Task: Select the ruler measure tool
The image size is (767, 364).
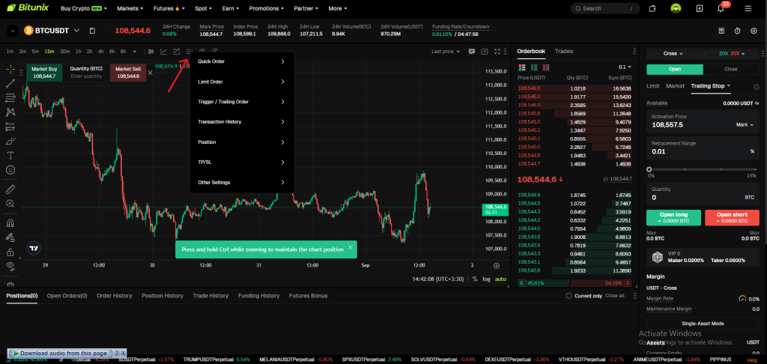Action: (10, 189)
